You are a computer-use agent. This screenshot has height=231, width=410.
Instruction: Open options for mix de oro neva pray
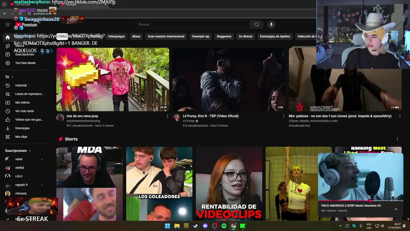pyautogui.click(x=167, y=116)
